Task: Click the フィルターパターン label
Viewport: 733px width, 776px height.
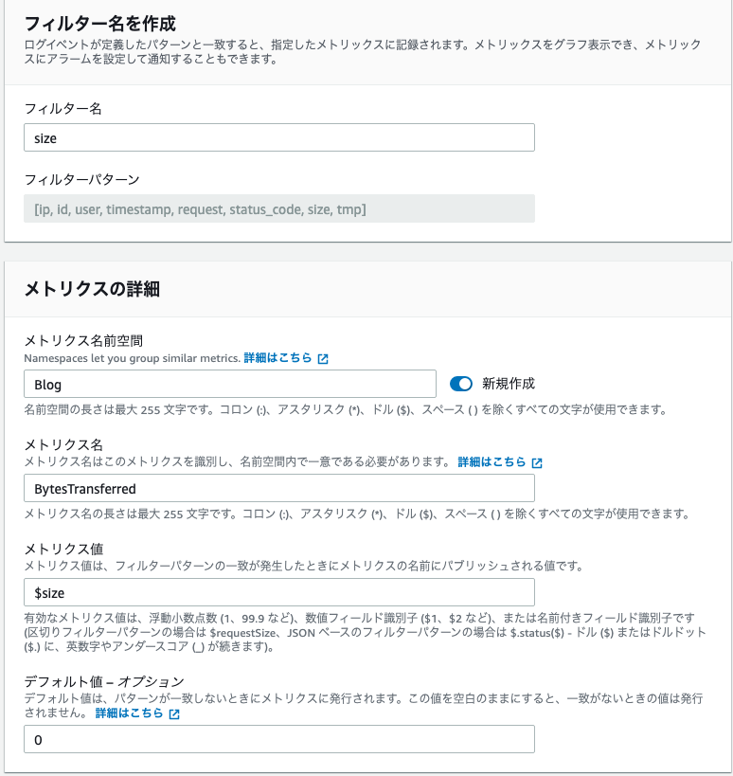Action: (x=82, y=179)
